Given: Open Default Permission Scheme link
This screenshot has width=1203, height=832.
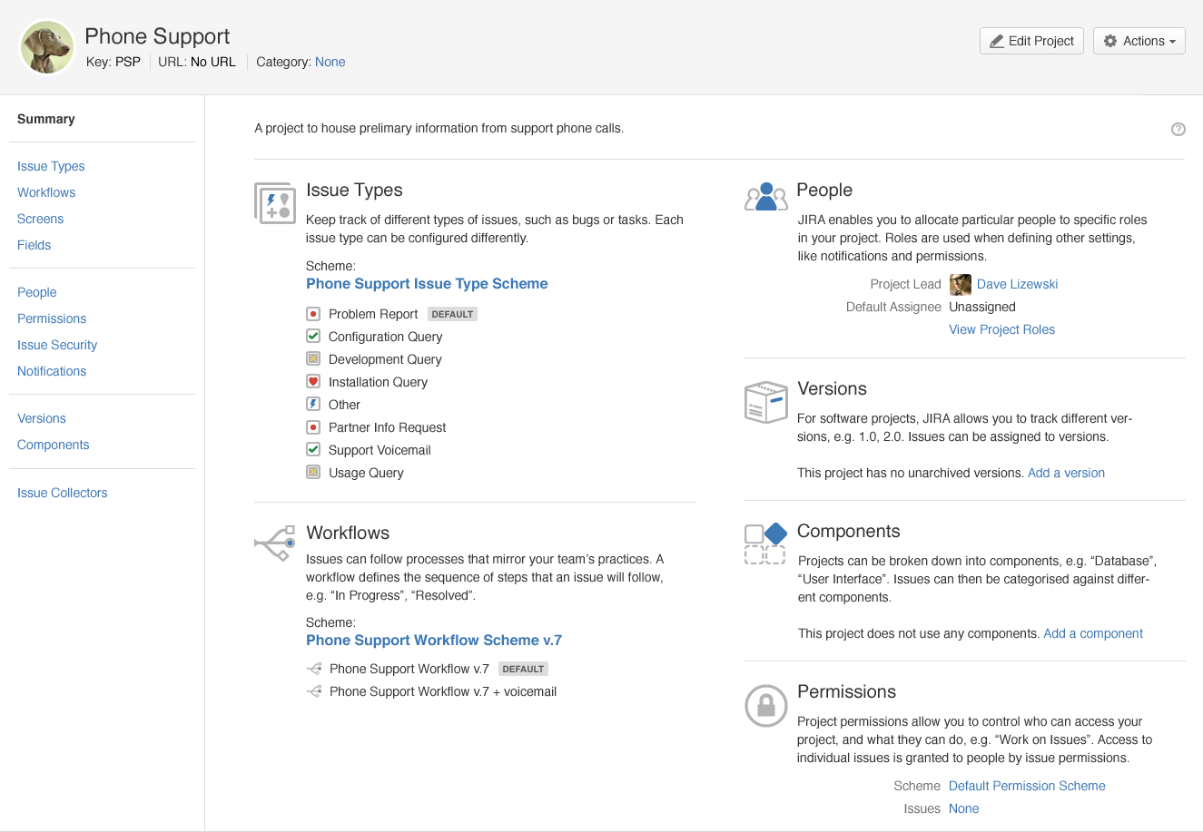Looking at the screenshot, I should tap(1027, 786).
